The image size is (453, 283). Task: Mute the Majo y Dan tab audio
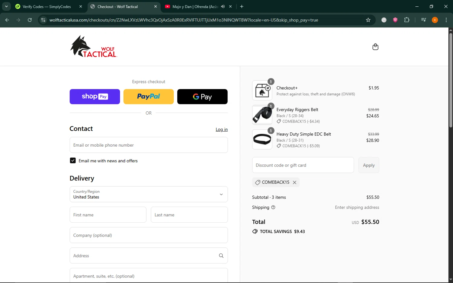223,6
